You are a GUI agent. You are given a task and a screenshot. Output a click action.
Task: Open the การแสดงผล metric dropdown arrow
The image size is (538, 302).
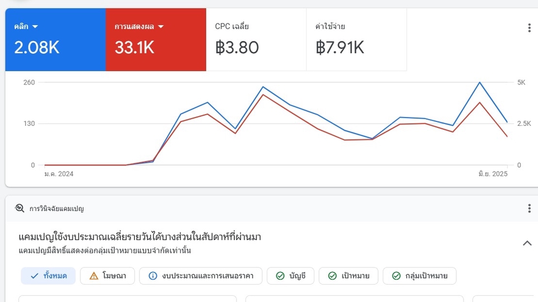tap(161, 27)
